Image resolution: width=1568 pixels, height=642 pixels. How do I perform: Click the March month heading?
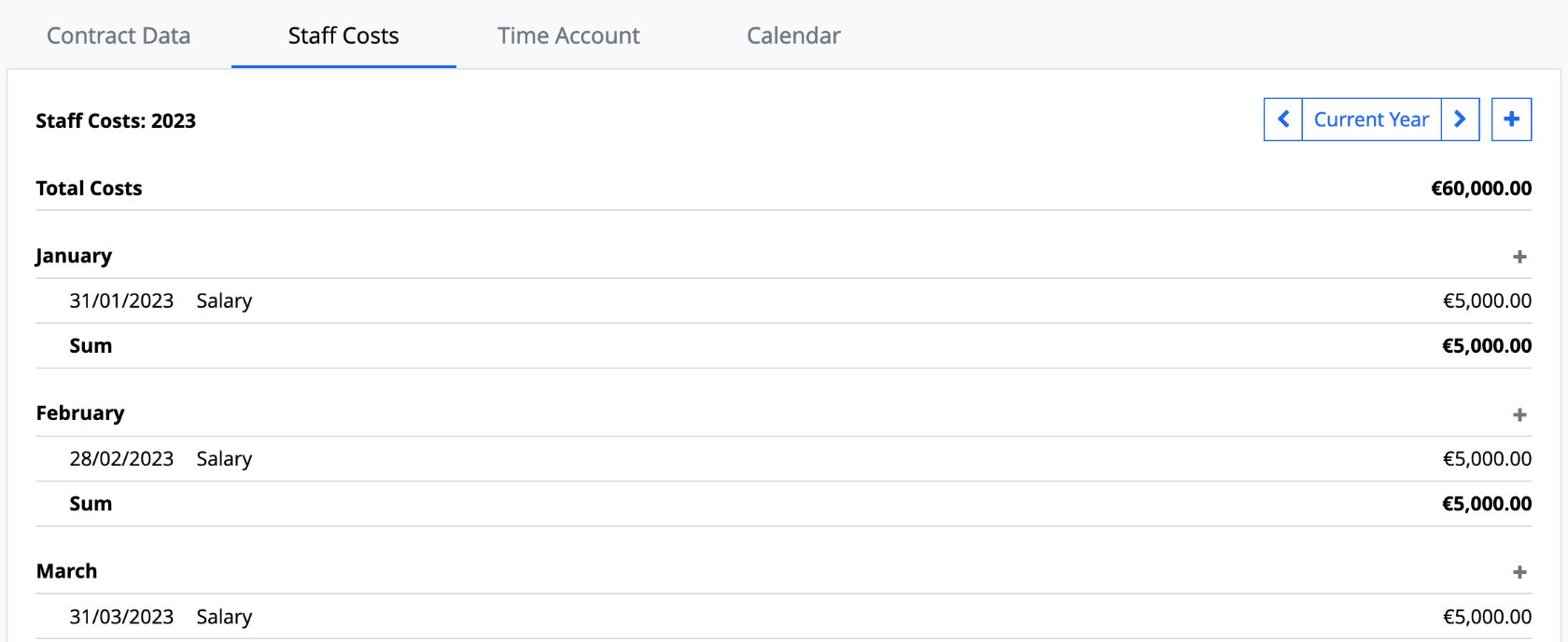pyautogui.click(x=66, y=571)
